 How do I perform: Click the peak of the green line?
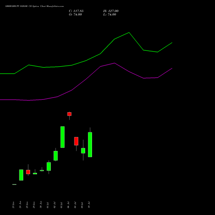click(x=129, y=33)
